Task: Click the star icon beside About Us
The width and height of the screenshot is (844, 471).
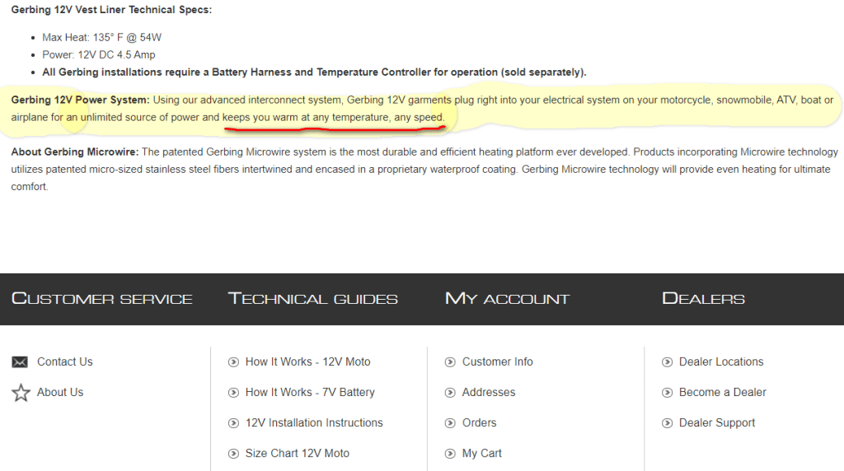Action: (21, 393)
